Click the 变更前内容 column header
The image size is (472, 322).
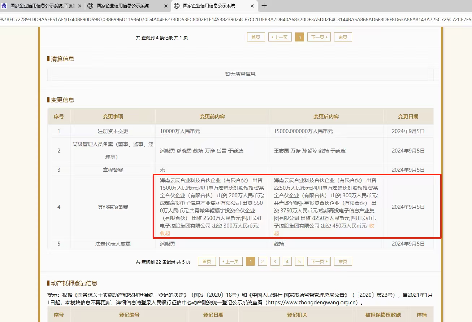pos(212,116)
